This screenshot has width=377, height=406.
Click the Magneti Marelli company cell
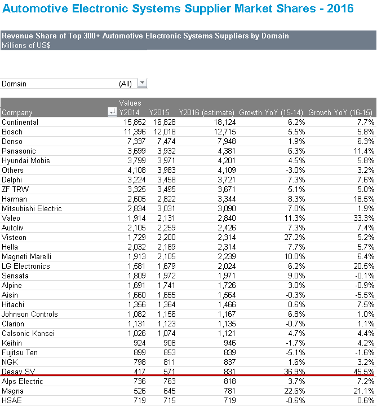click(26, 256)
